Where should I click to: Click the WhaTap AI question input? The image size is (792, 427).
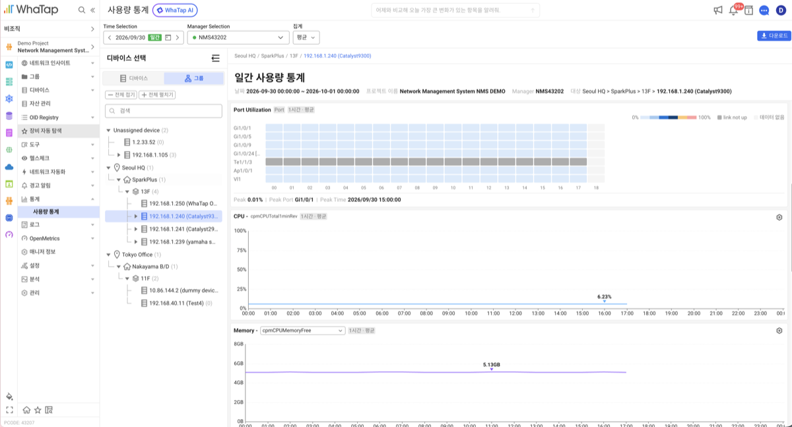click(455, 11)
